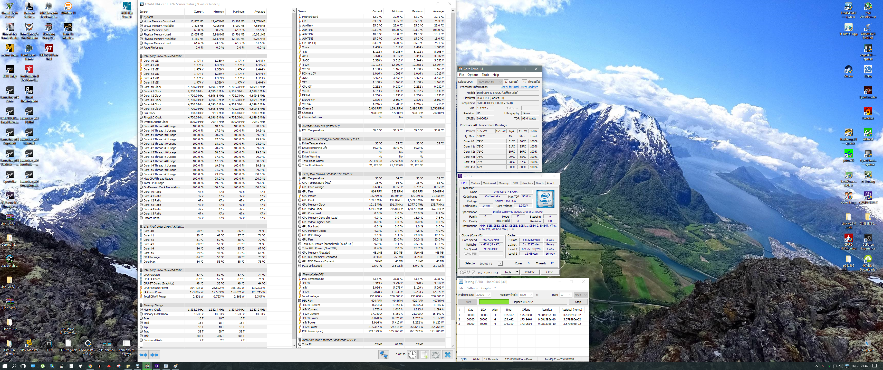The image size is (883, 370).
Task: Click HWiNFO collapse columns arrows icon
Action: (x=154, y=355)
